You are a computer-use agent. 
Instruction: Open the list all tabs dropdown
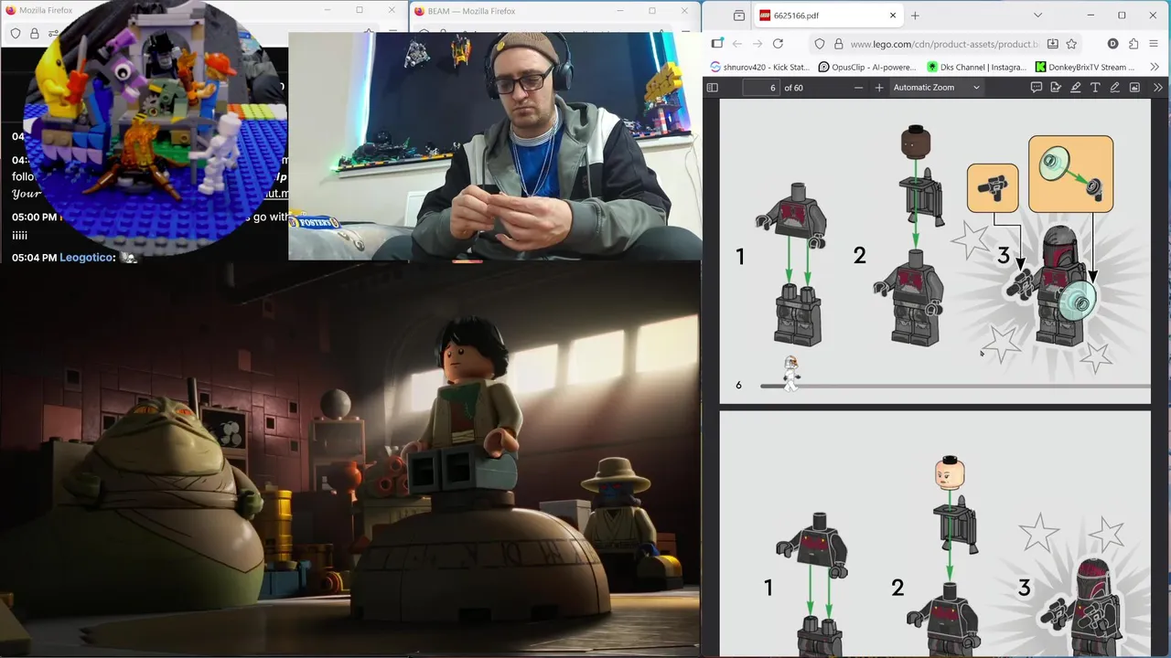[1037, 16]
